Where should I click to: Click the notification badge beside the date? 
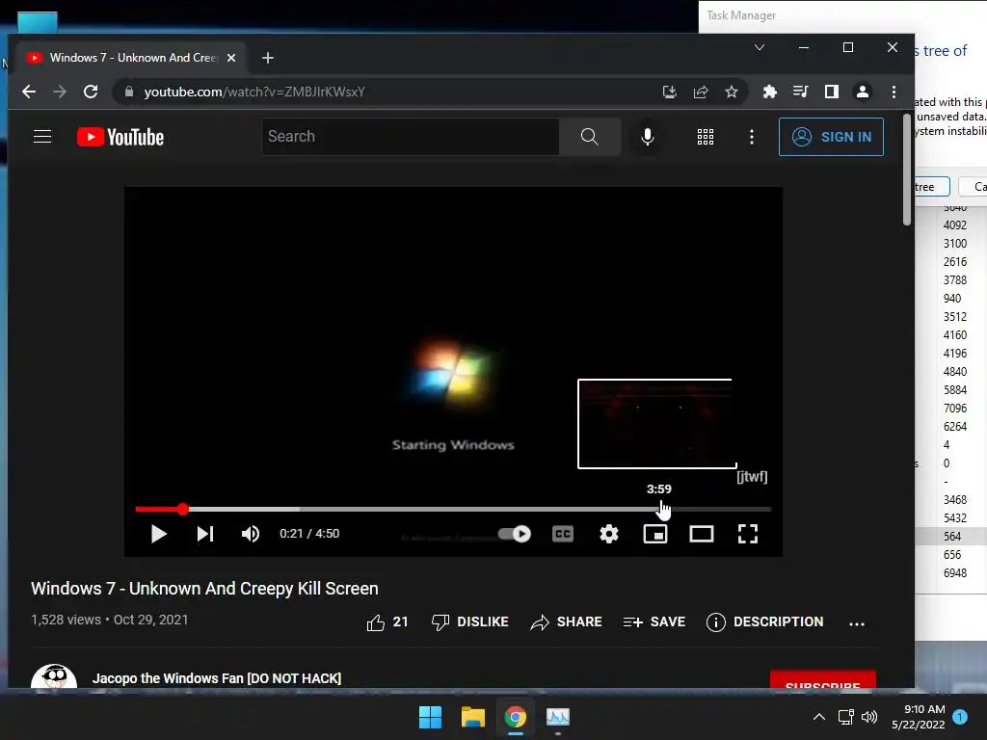tap(960, 717)
